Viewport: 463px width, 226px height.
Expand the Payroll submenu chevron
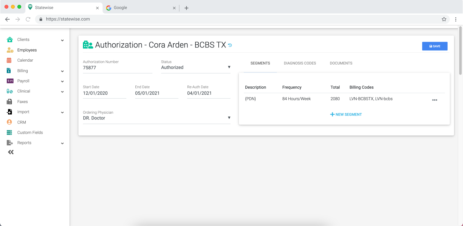(62, 82)
